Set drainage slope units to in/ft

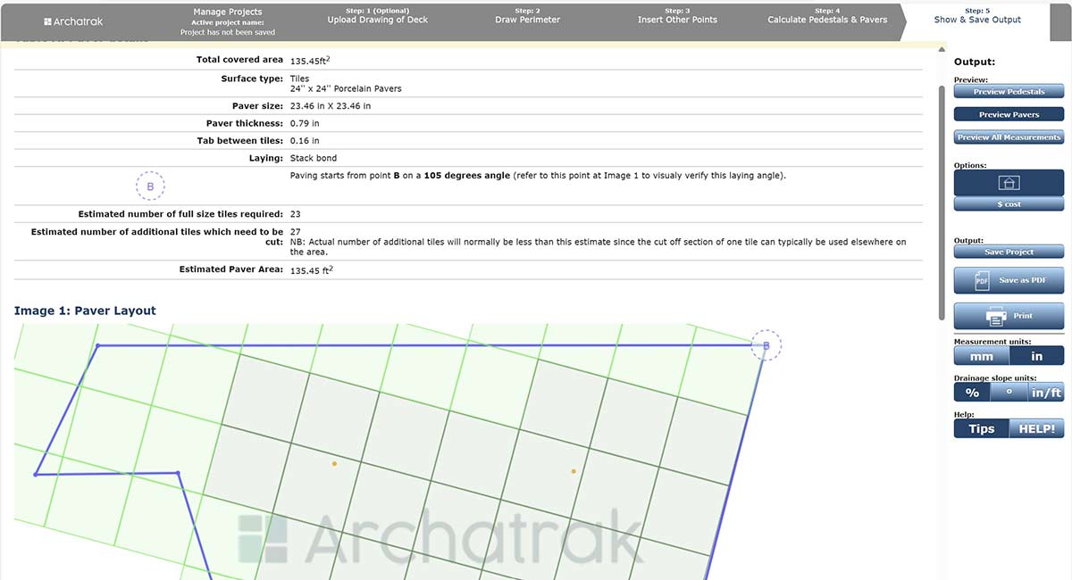coord(1046,393)
